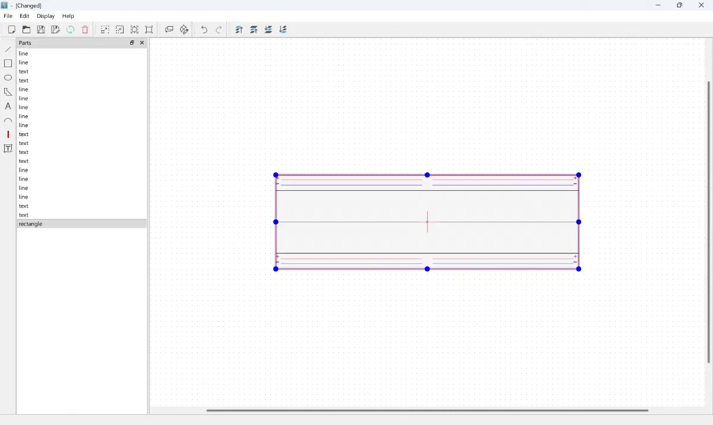Select the Rectangle drawing tool

[x=8, y=64]
